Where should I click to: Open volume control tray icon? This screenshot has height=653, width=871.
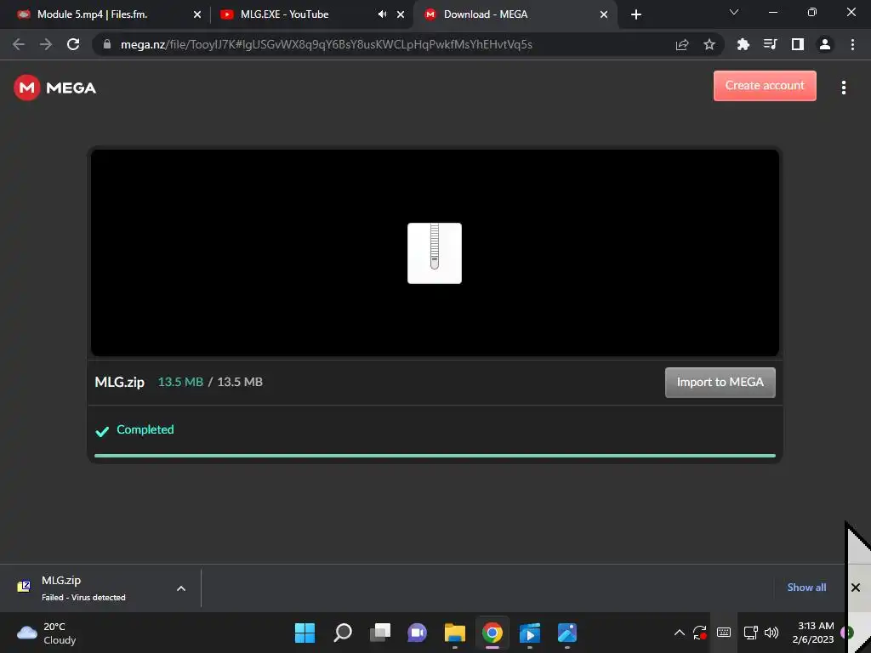771,633
